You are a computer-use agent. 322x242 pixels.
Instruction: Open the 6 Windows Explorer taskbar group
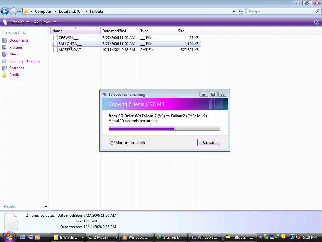coord(67,237)
